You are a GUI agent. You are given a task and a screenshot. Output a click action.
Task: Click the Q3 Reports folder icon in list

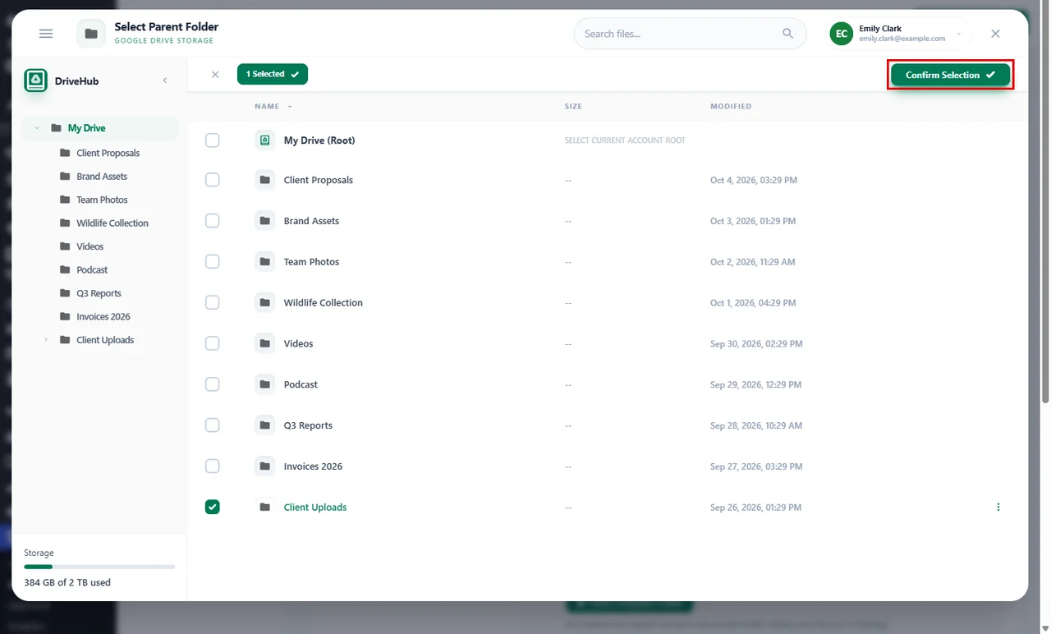click(264, 425)
